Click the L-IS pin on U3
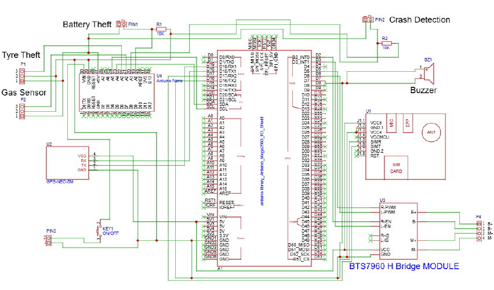 [x=384, y=240]
